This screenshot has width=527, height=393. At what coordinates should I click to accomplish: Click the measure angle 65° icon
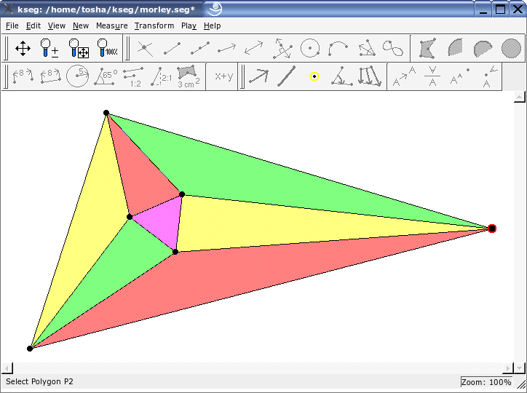[x=106, y=76]
